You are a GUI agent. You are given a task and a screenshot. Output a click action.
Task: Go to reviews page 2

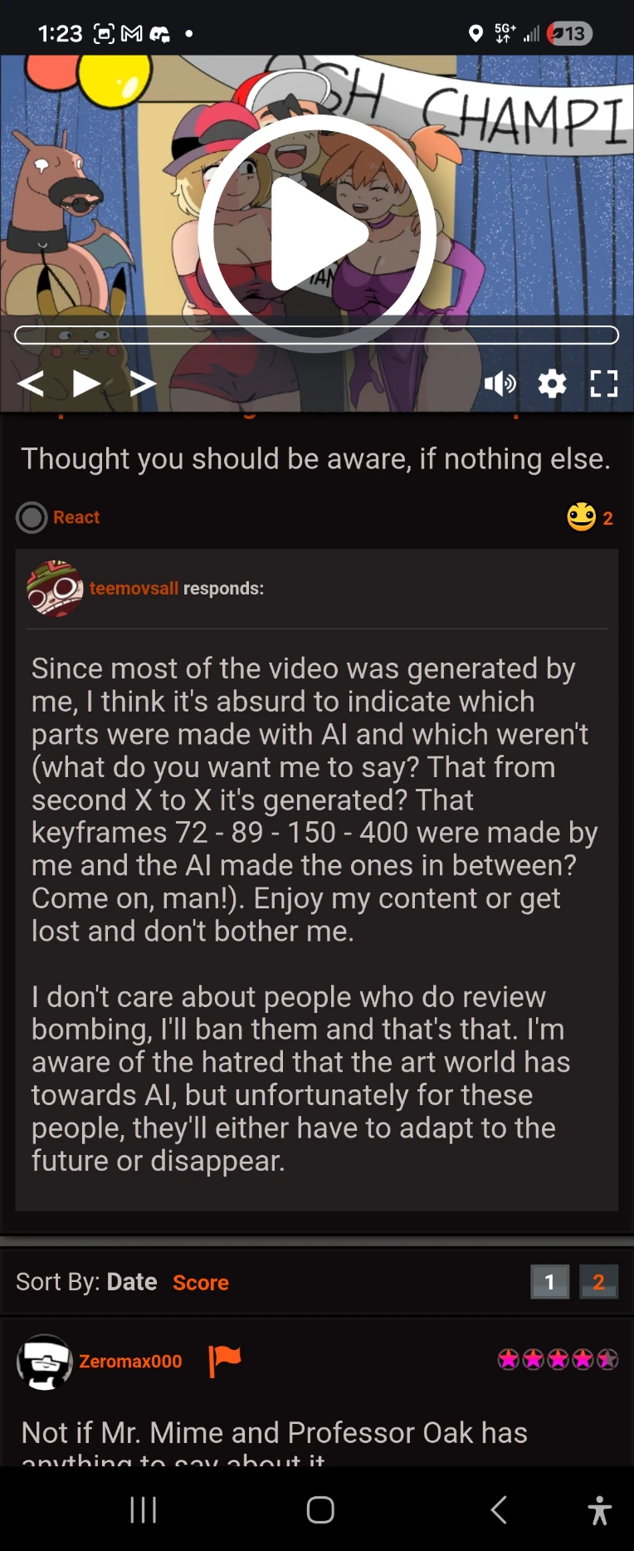click(598, 1282)
